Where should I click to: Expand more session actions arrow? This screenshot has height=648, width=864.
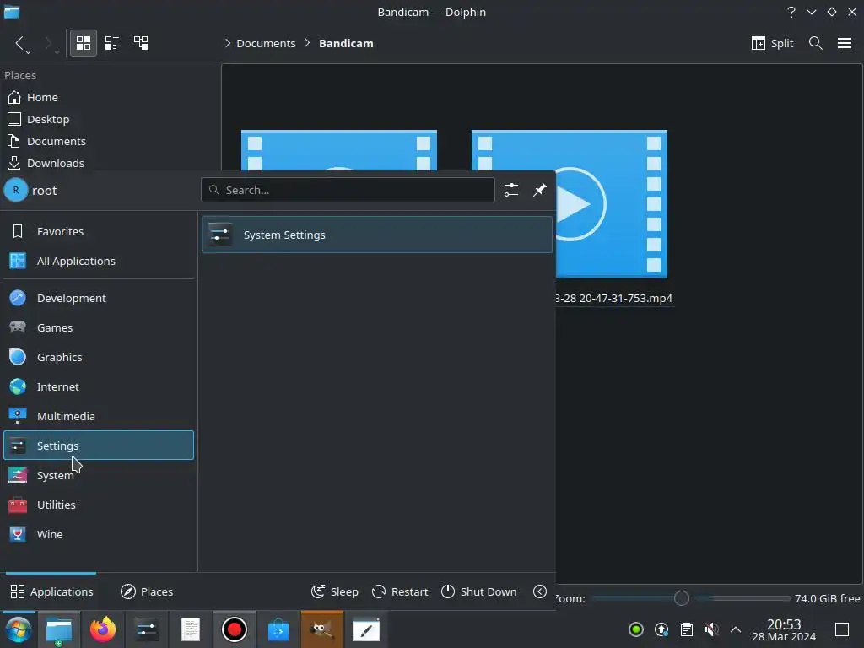[x=540, y=591]
